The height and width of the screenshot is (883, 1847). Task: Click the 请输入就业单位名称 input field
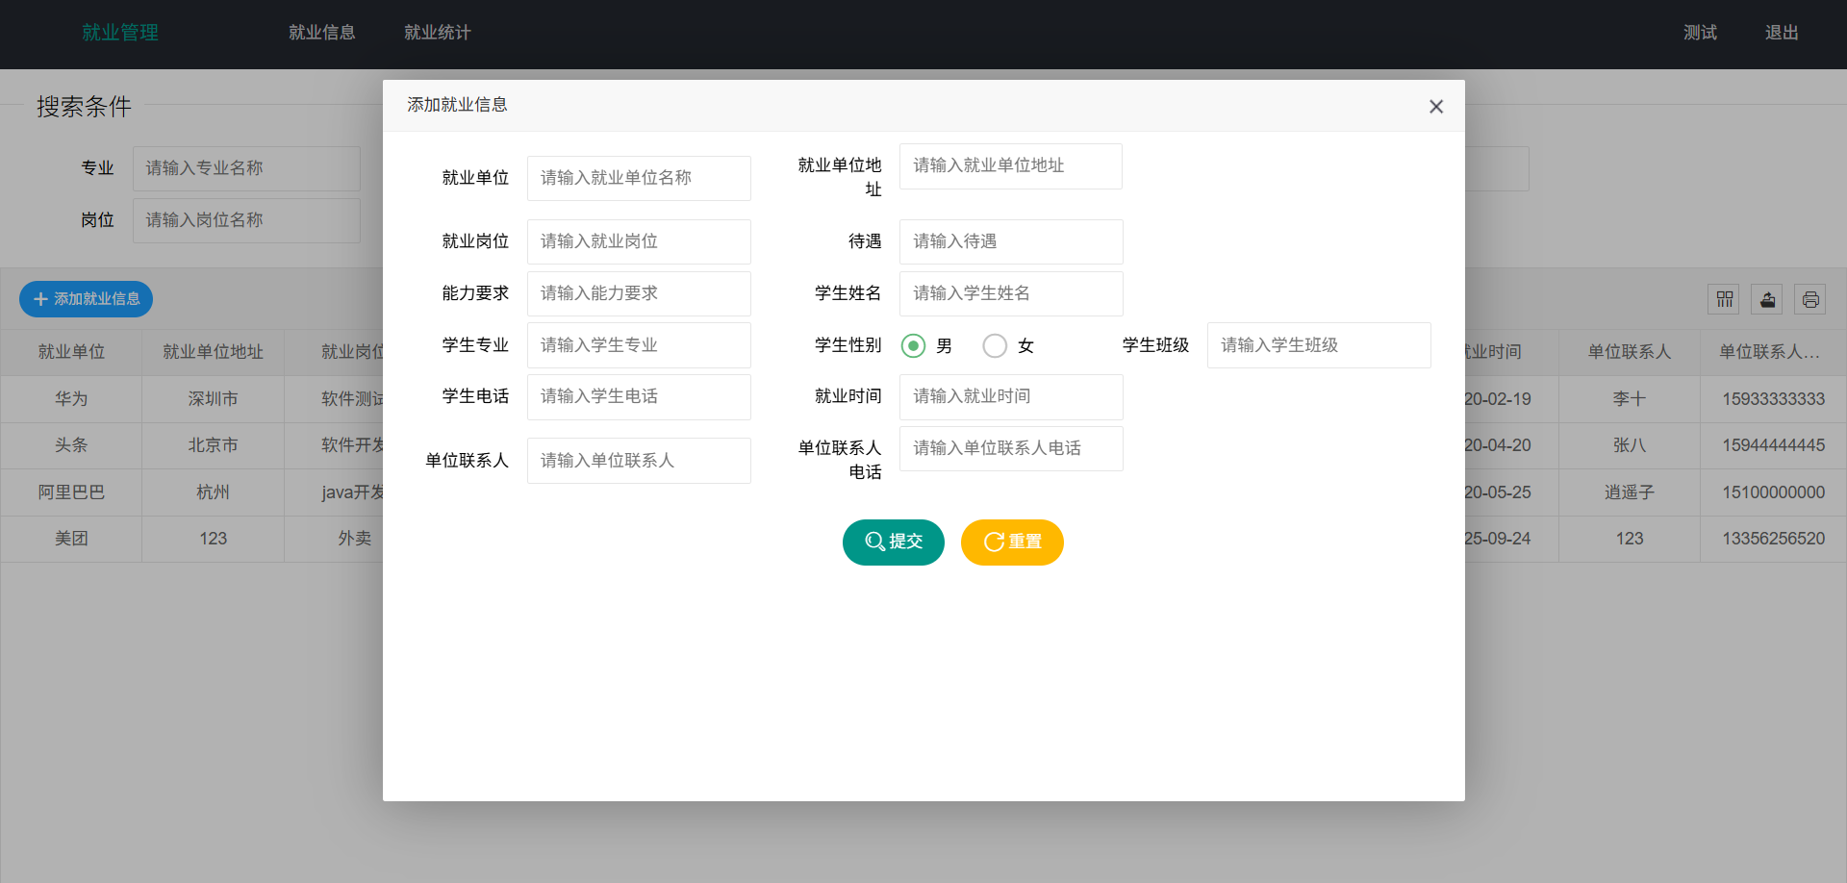638,178
